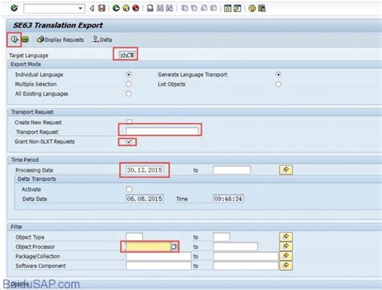
Task: Select the Multiple Selection radio button
Action: coord(129,84)
